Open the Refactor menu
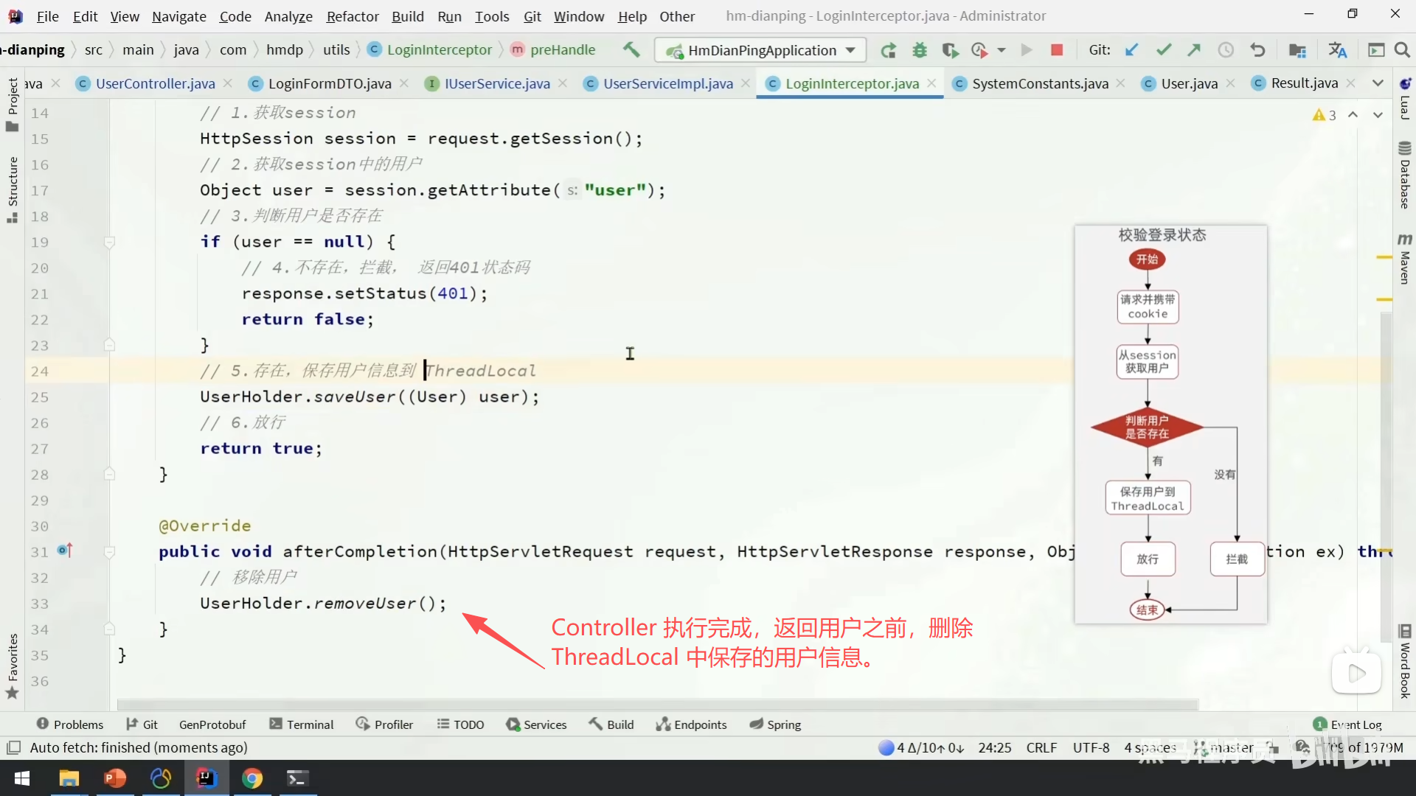The height and width of the screenshot is (796, 1416). click(353, 16)
